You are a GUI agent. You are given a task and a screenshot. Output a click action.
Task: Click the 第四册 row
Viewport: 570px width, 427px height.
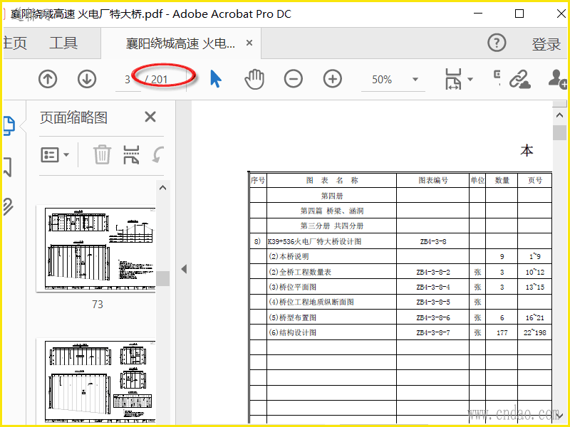point(332,196)
